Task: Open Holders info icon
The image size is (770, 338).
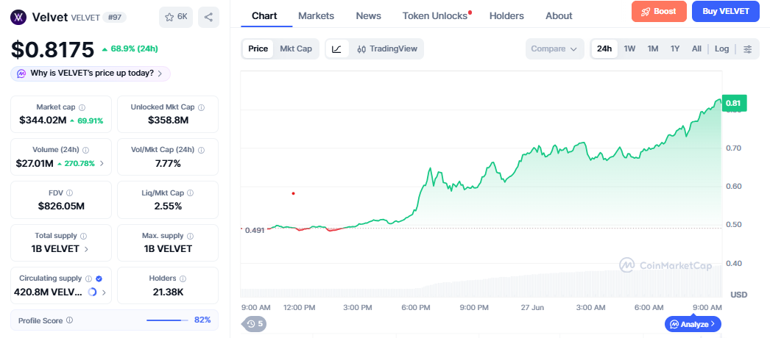Action: [x=183, y=278]
